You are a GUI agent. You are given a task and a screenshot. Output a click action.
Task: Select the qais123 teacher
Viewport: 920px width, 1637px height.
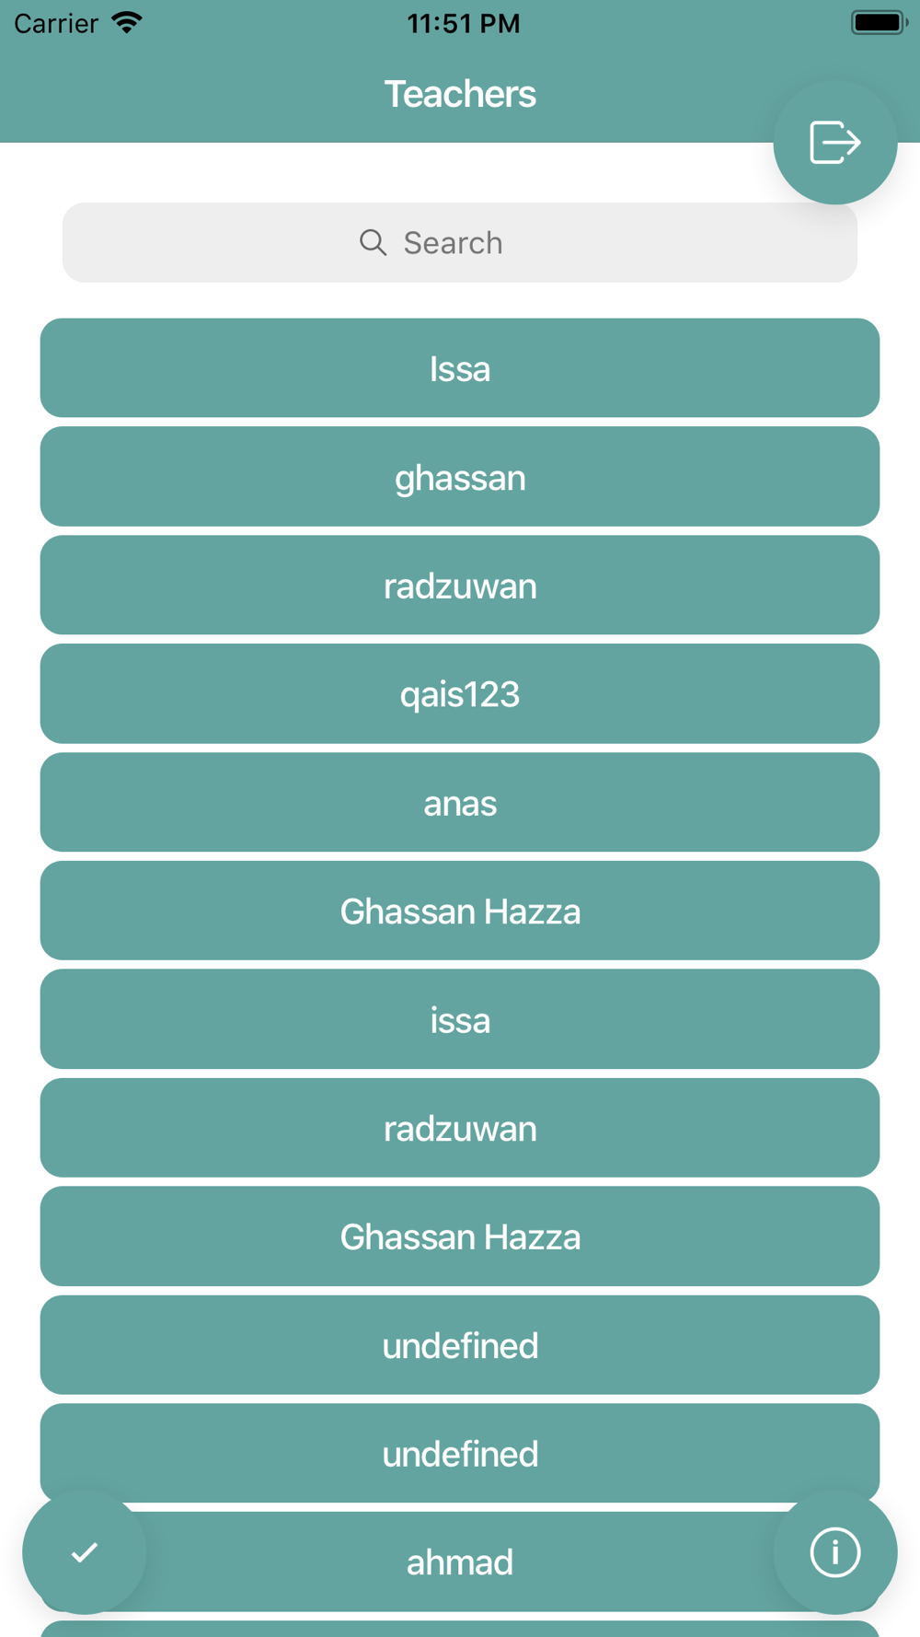(460, 694)
